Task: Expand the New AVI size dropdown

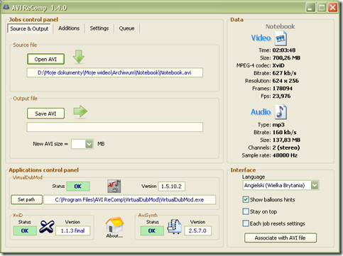Action: tap(89, 144)
